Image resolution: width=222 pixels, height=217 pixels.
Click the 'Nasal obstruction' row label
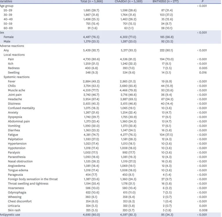[x=20, y=161]
